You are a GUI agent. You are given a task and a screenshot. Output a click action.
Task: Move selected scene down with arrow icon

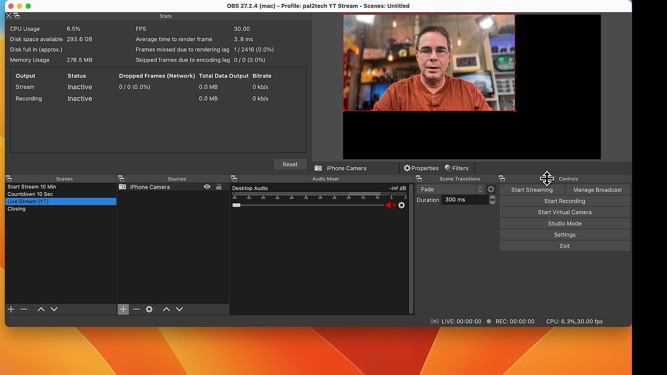(x=54, y=309)
